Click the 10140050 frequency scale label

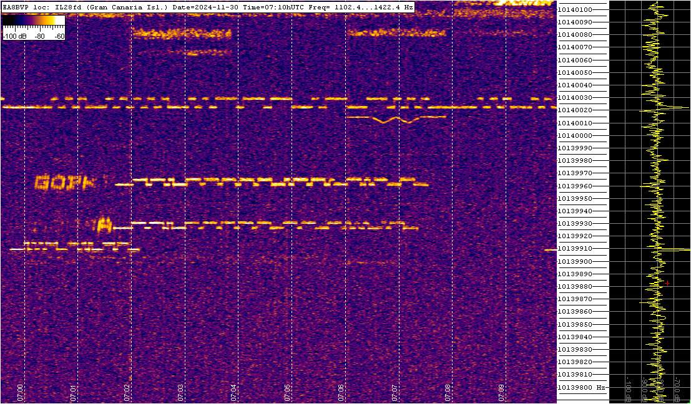click(x=574, y=72)
